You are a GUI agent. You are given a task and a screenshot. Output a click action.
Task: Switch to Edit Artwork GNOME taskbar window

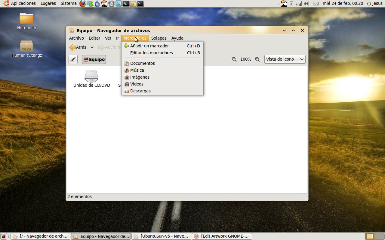point(222,236)
